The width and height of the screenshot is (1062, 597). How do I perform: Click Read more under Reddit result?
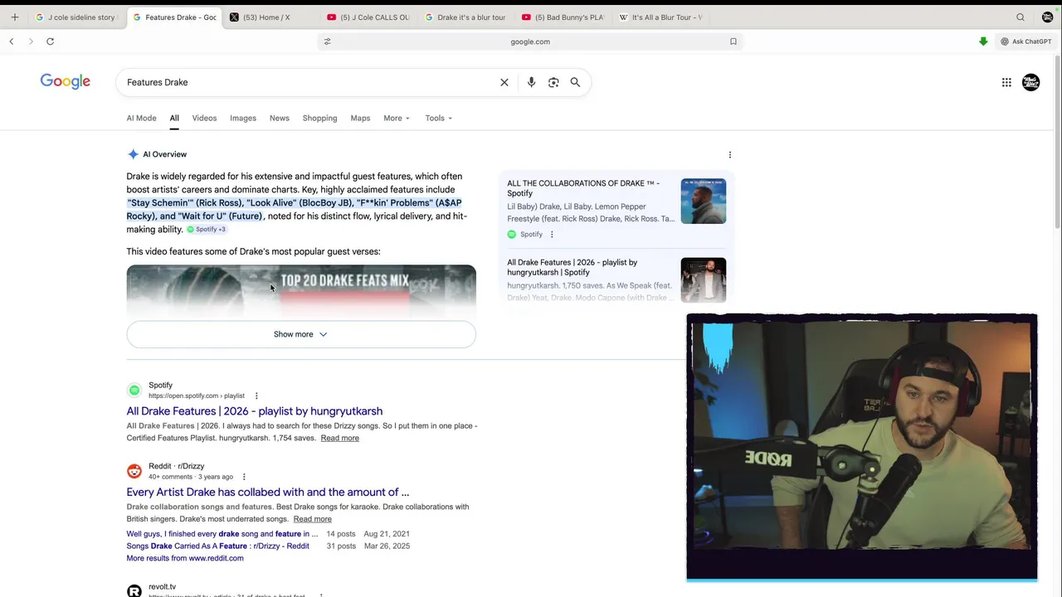(312, 519)
